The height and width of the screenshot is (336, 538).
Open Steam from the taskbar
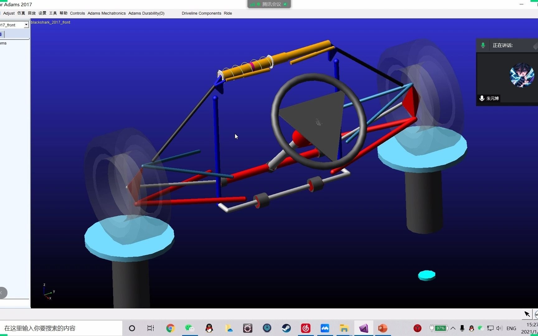pos(286,328)
